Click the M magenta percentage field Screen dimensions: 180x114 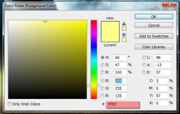coord(161,88)
